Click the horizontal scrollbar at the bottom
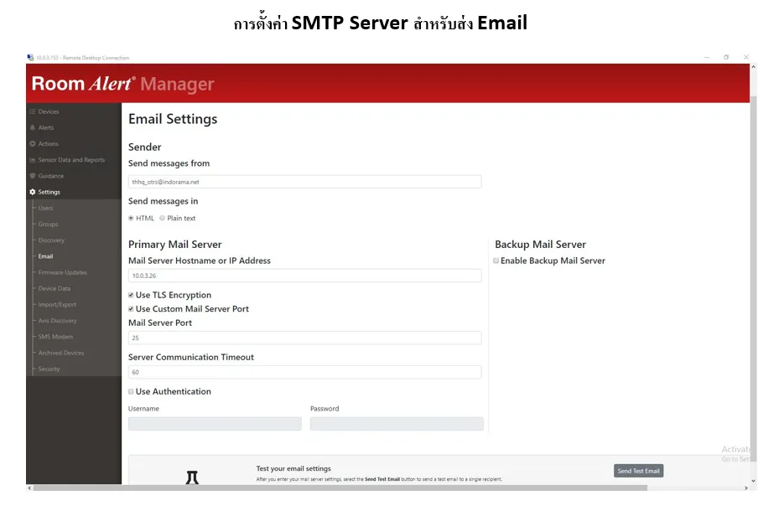Image resolution: width=784 pixels, height=511 pixels. click(x=335, y=488)
